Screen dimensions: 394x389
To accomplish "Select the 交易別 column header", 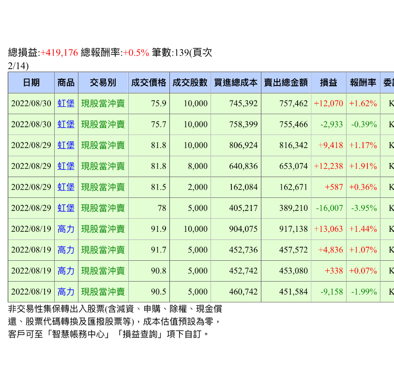I will coord(103,83).
